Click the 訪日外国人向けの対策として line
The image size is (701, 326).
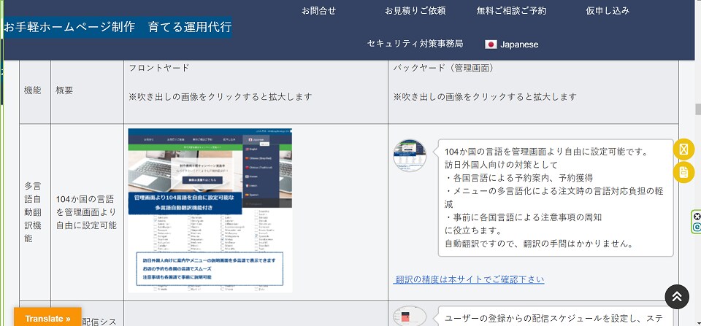tap(501, 164)
